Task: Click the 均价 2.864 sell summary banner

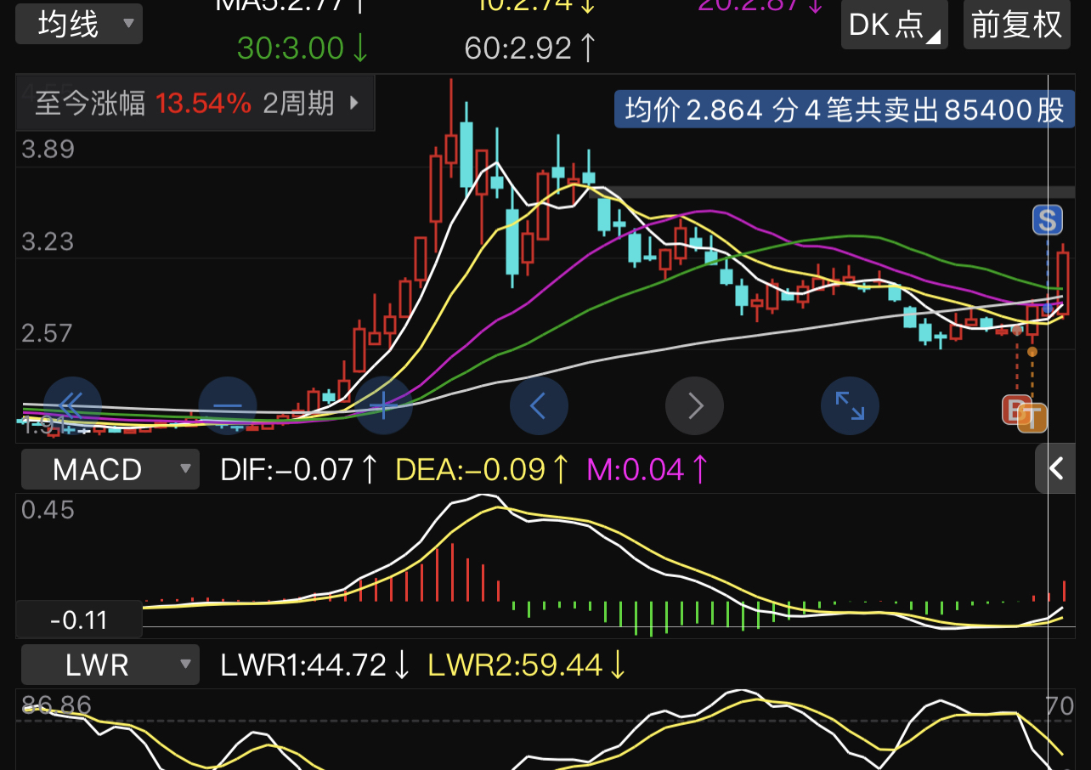Action: (x=845, y=109)
